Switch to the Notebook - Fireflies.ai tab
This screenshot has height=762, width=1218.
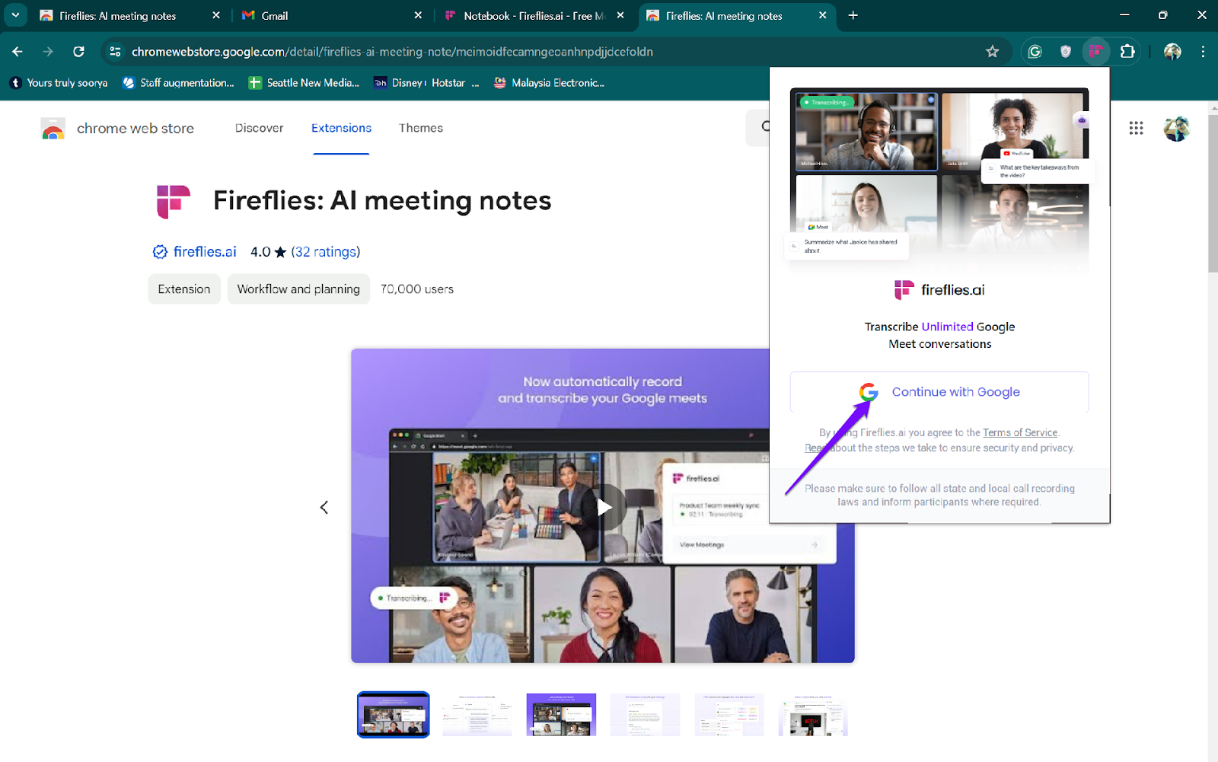(534, 15)
